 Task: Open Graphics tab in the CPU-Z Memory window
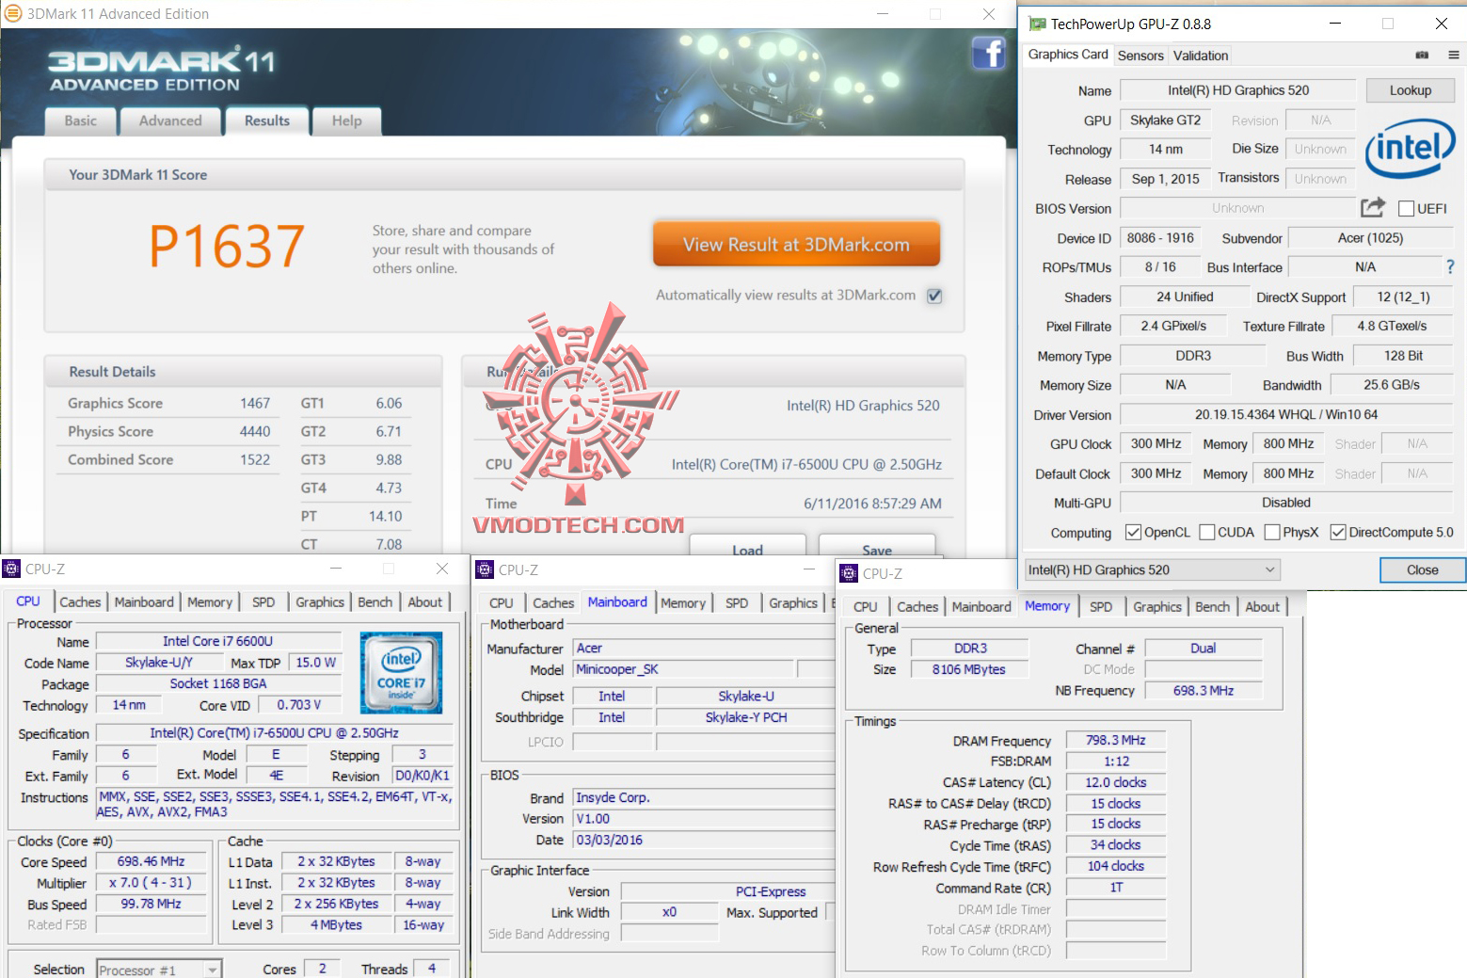(x=1157, y=607)
